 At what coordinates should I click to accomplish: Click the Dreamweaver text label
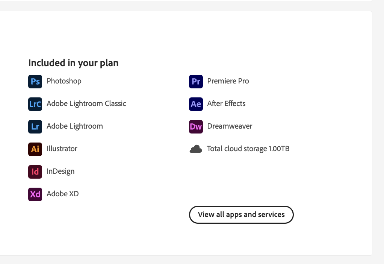pyautogui.click(x=230, y=126)
